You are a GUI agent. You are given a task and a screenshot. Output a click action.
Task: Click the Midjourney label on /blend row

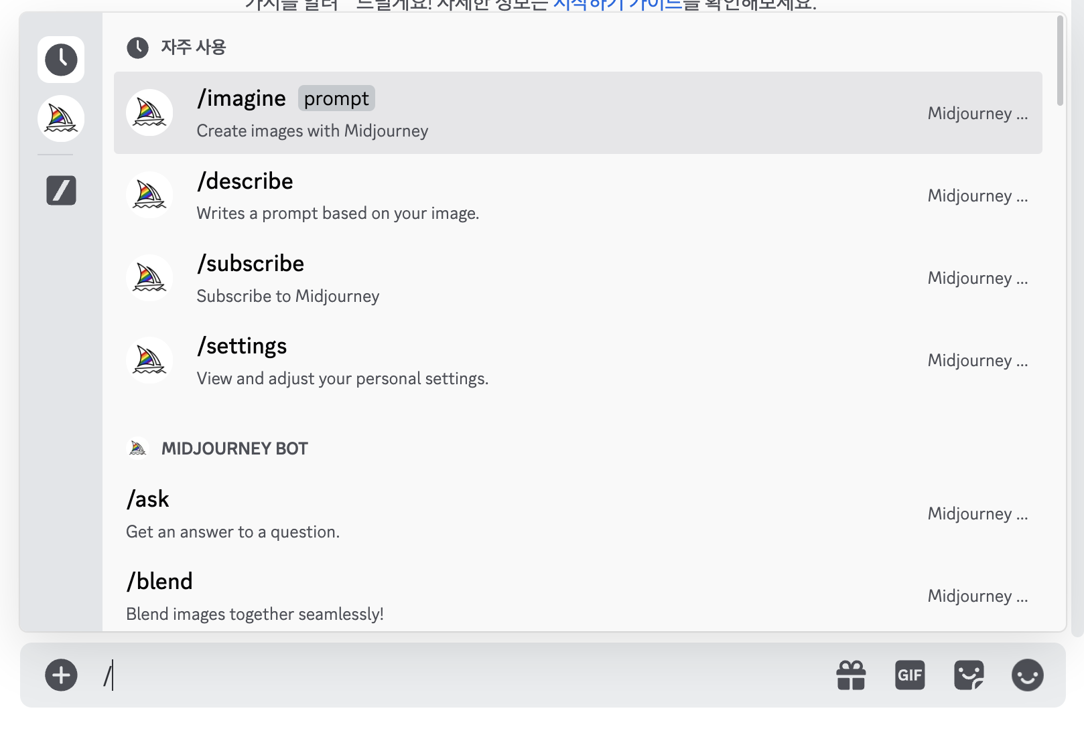[x=977, y=596]
